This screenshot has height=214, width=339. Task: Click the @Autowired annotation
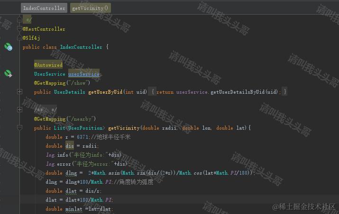tap(48, 65)
